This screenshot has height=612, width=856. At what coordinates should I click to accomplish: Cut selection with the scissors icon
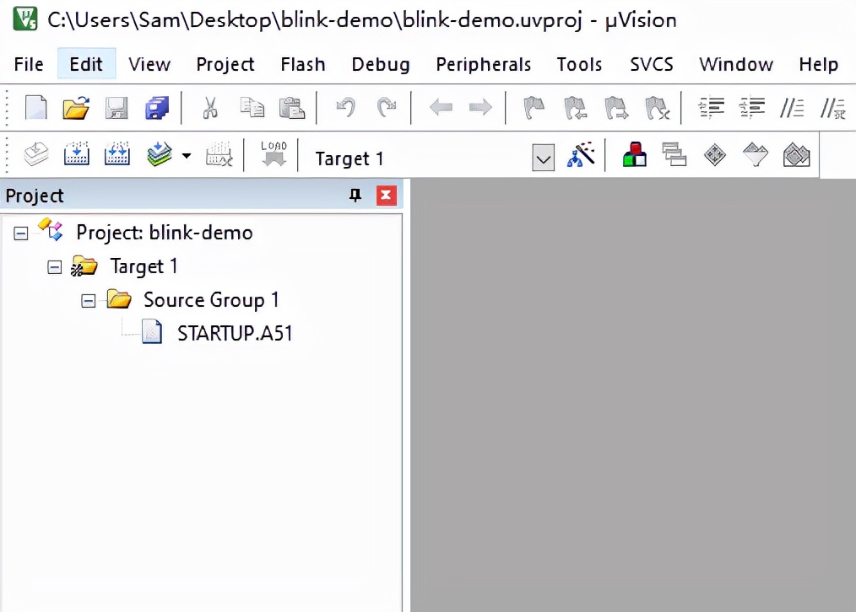point(210,107)
